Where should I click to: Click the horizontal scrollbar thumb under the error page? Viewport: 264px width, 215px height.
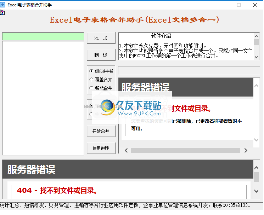[x=185, y=151]
